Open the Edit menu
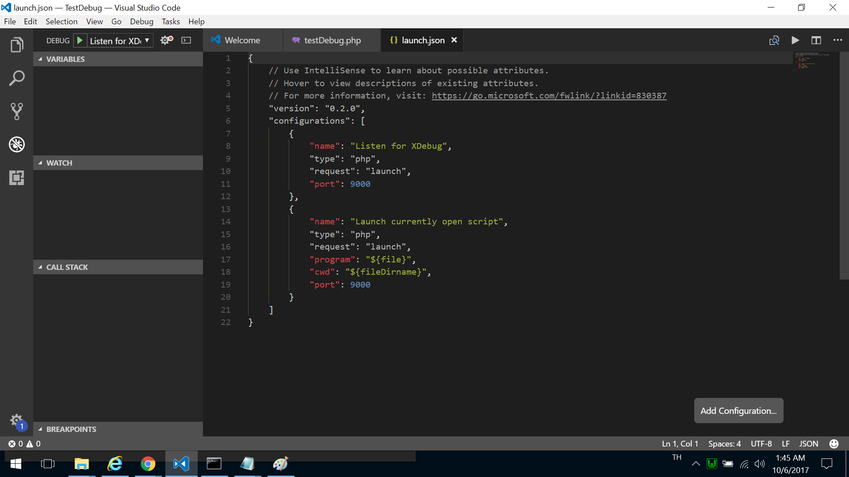The height and width of the screenshot is (477, 849). [30, 22]
